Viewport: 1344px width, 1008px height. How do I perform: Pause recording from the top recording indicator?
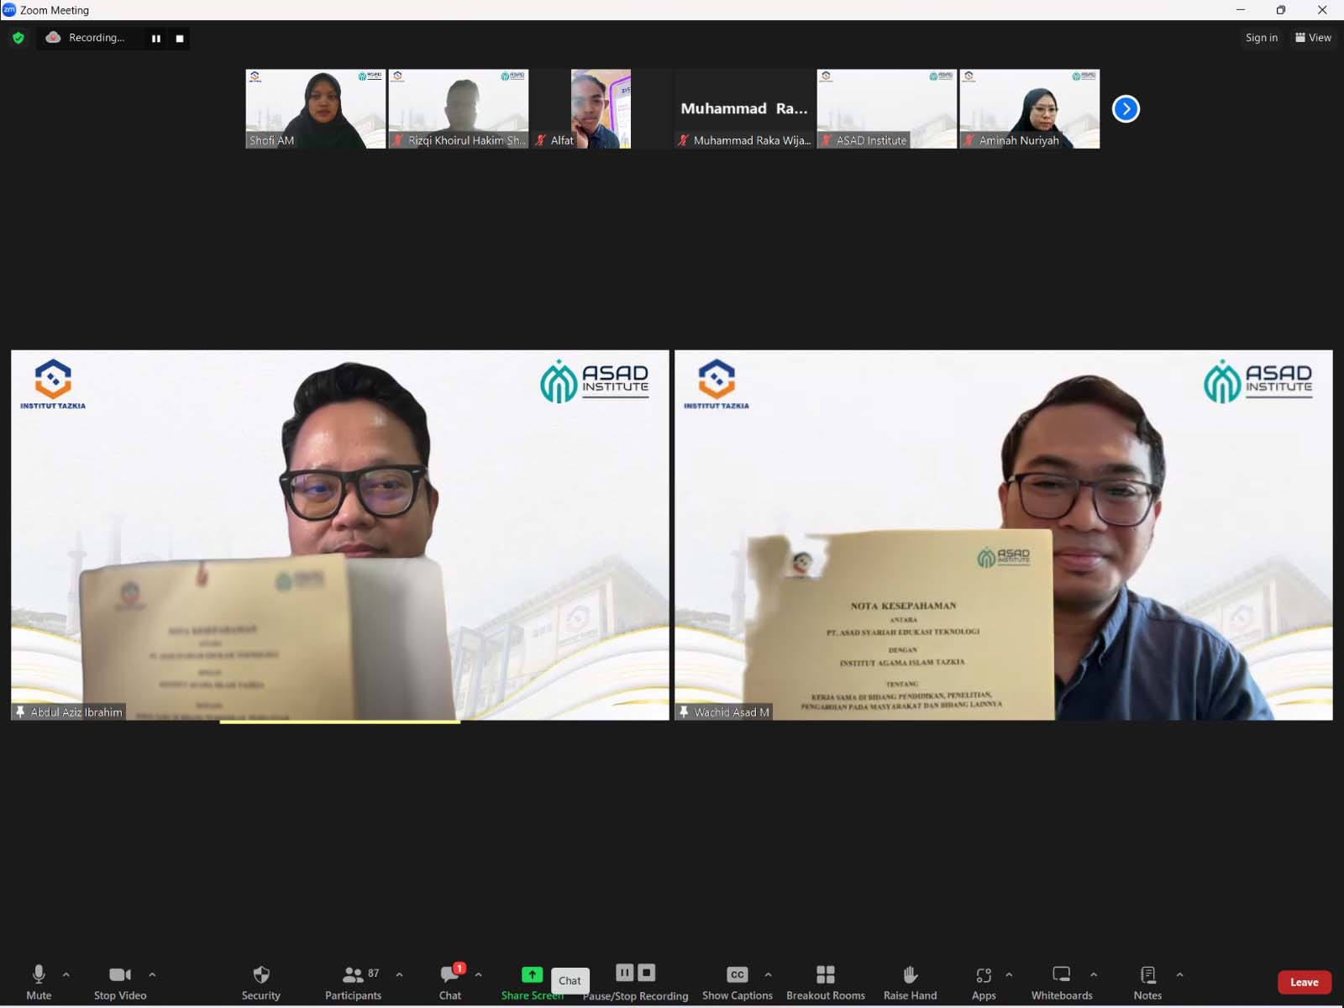pyautogui.click(x=155, y=39)
